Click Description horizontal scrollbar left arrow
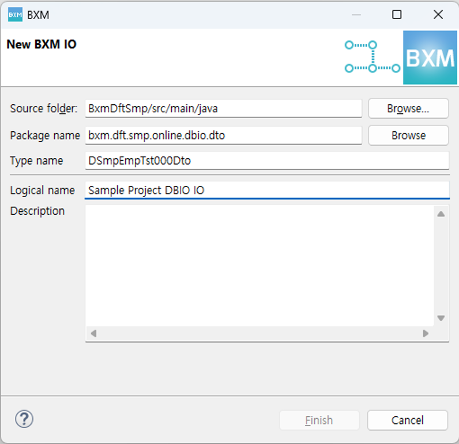 click(x=93, y=333)
